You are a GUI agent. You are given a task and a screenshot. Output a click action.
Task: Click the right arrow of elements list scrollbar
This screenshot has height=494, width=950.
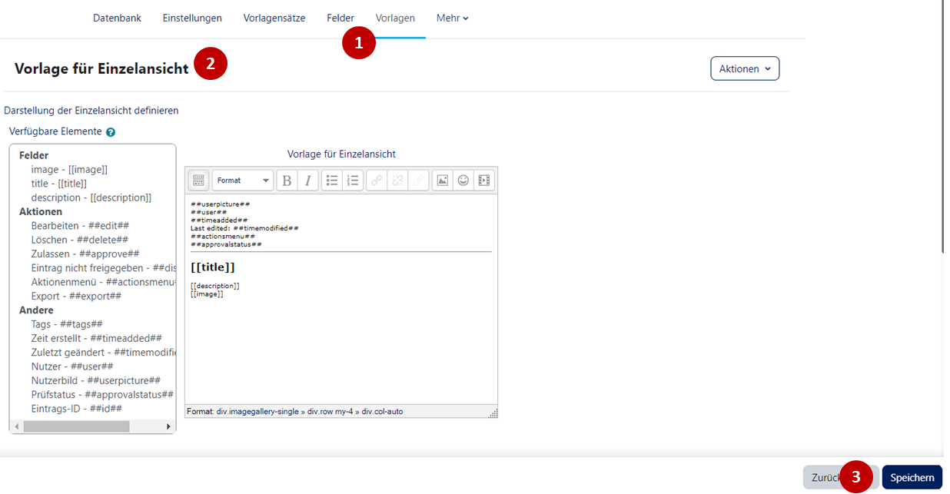[x=168, y=426]
